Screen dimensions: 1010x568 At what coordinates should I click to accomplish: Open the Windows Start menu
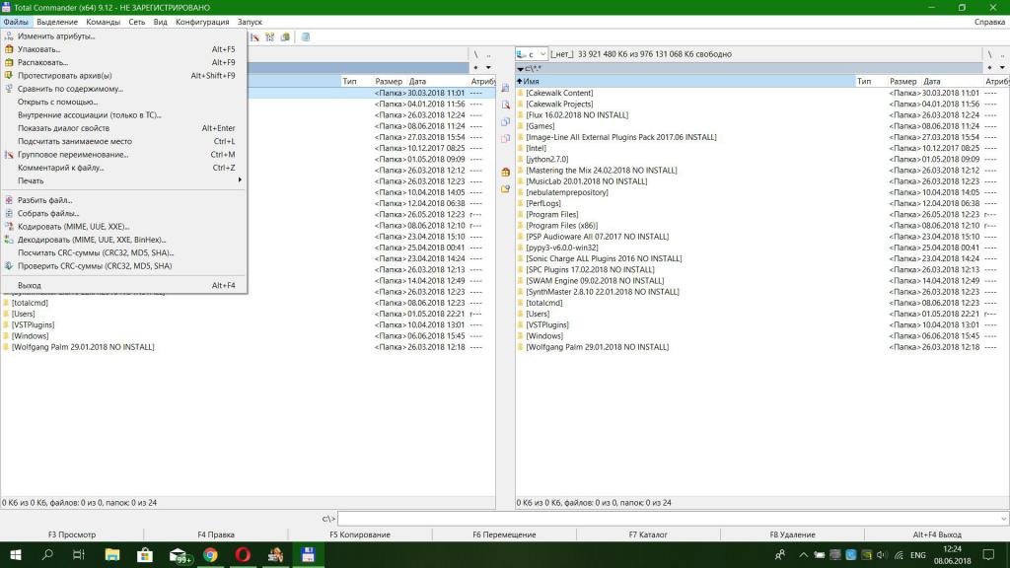[16, 554]
